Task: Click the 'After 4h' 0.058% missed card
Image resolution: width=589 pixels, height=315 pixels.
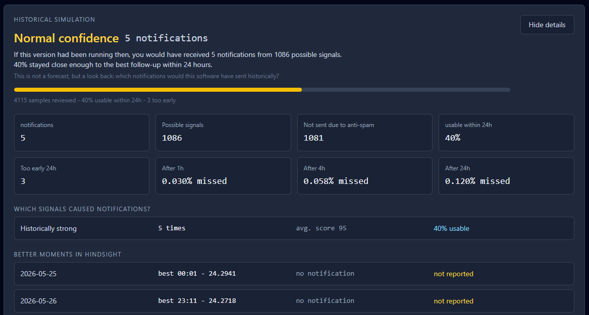Action: click(365, 176)
